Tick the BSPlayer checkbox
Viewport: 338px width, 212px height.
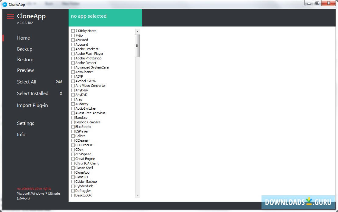pyautogui.click(x=73, y=131)
